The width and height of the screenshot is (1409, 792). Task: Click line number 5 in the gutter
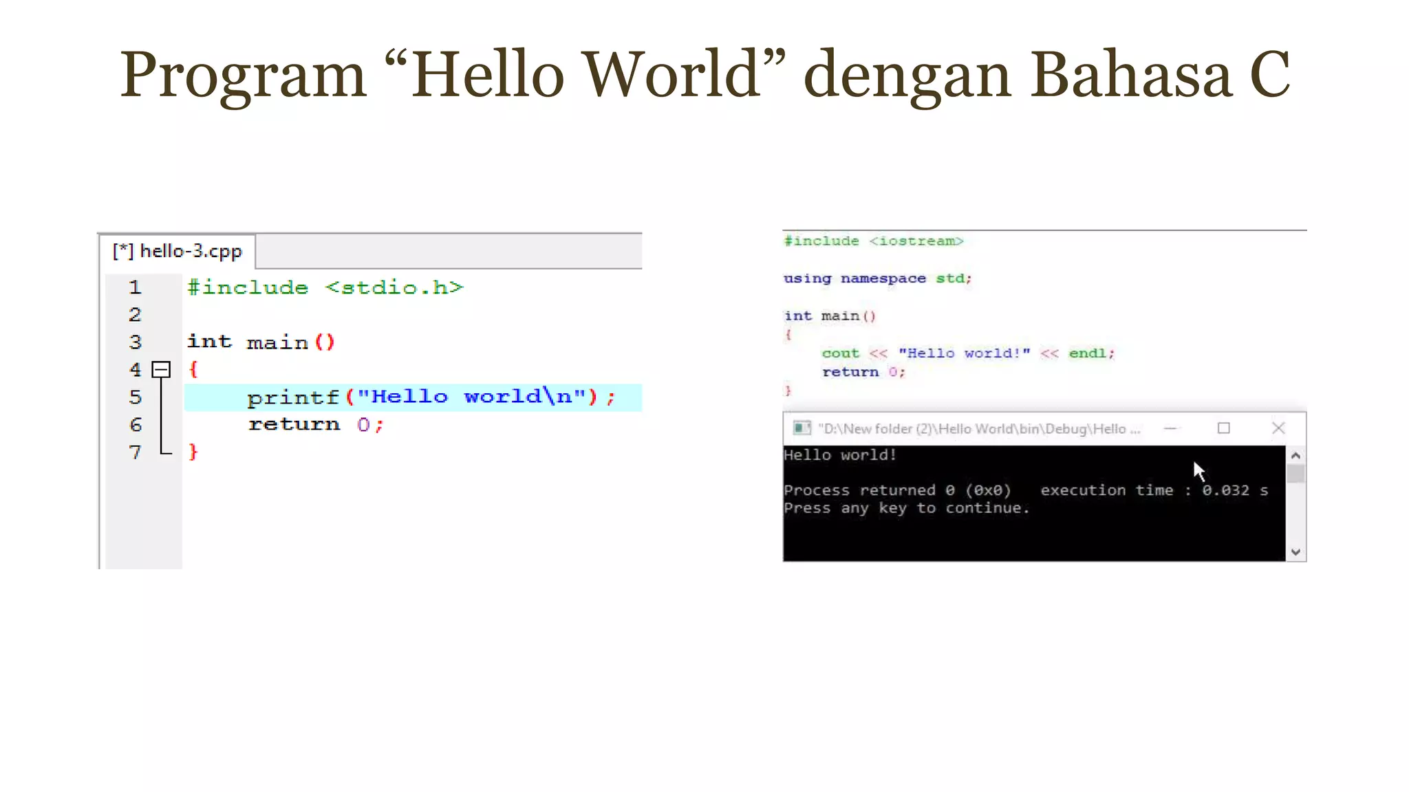[x=135, y=397]
